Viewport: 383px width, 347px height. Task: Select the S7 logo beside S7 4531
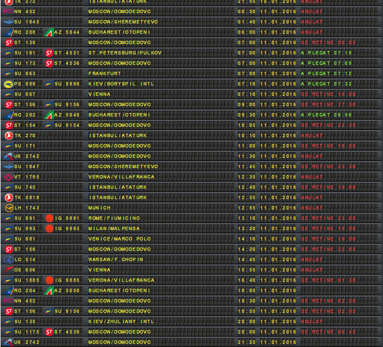(x=49, y=53)
